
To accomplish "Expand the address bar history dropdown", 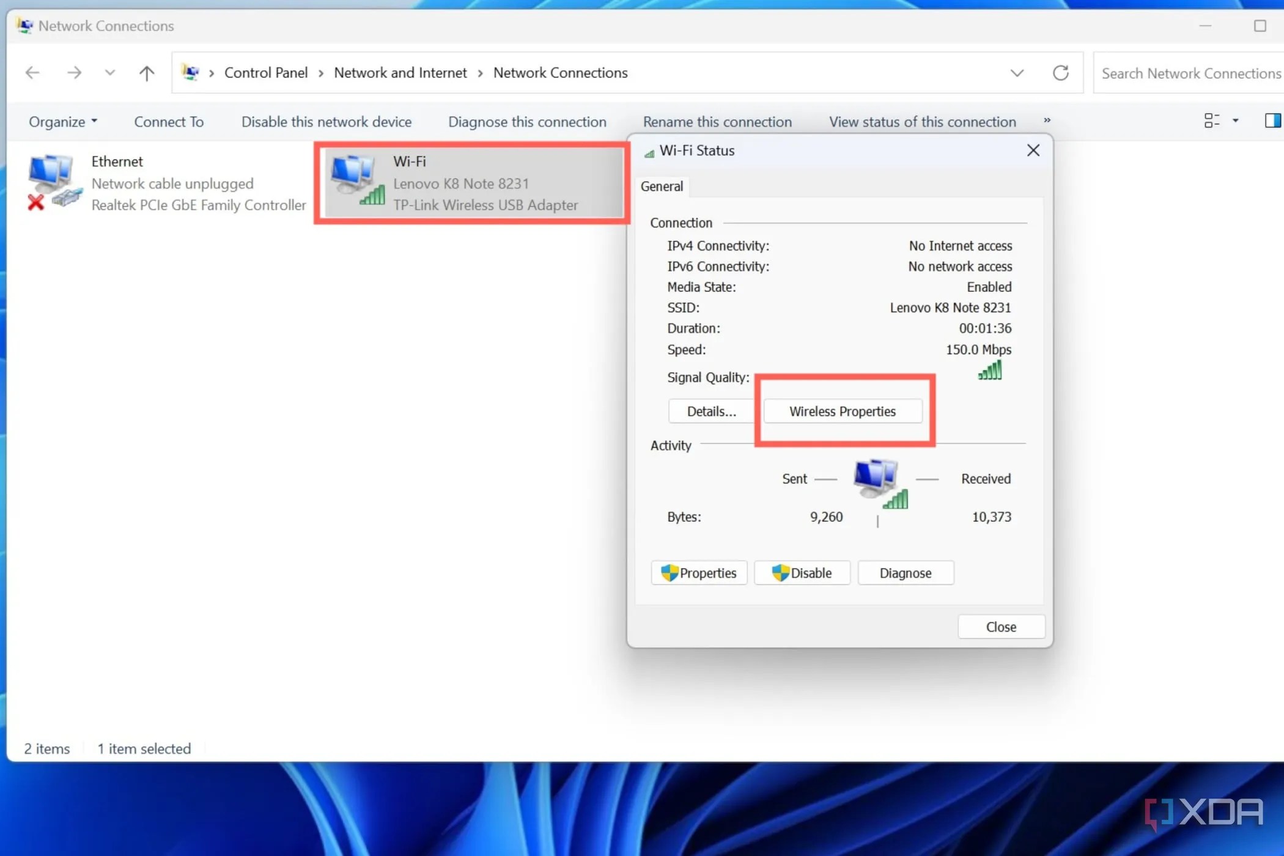I will tap(1017, 72).
